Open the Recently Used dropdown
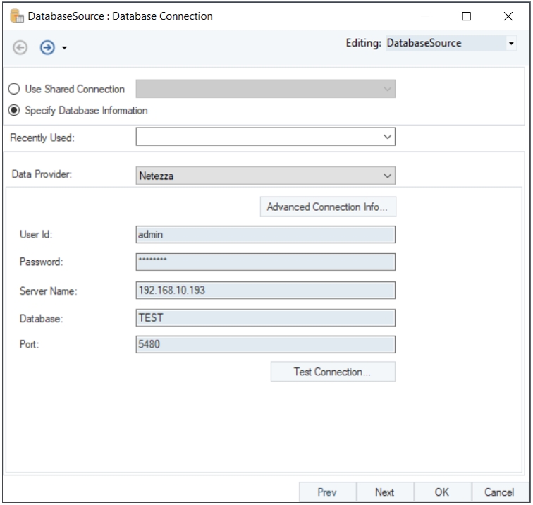 265,138
